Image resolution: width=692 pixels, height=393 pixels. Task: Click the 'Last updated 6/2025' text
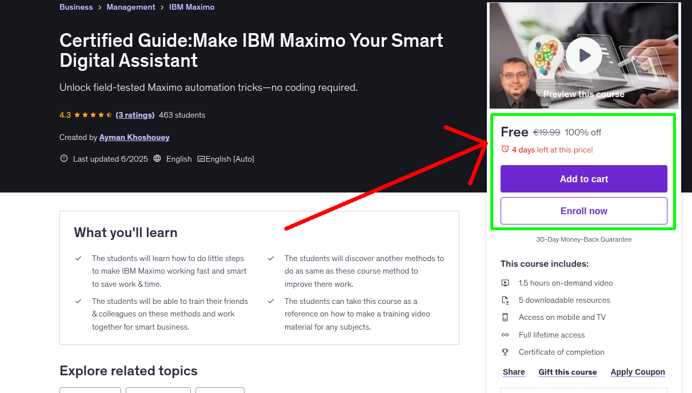pos(110,159)
